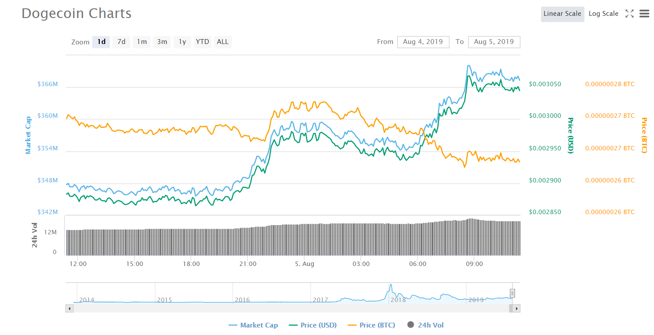
Task: Click the 18:00 time axis label
Action: [191, 264]
